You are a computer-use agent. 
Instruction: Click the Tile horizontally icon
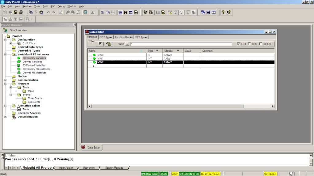208,12
